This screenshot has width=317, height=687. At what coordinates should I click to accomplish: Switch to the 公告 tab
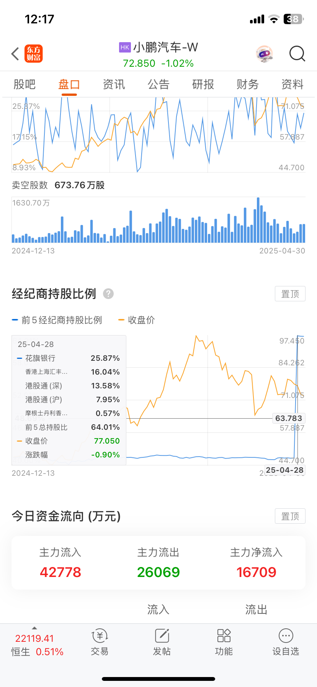coord(158,84)
